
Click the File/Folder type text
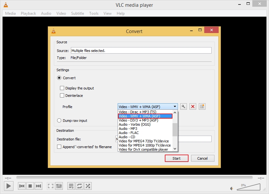tap(79, 58)
